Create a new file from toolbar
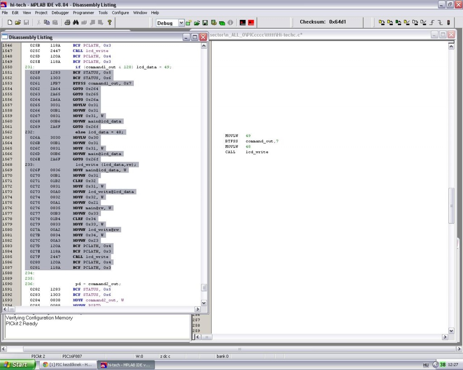 10,23
